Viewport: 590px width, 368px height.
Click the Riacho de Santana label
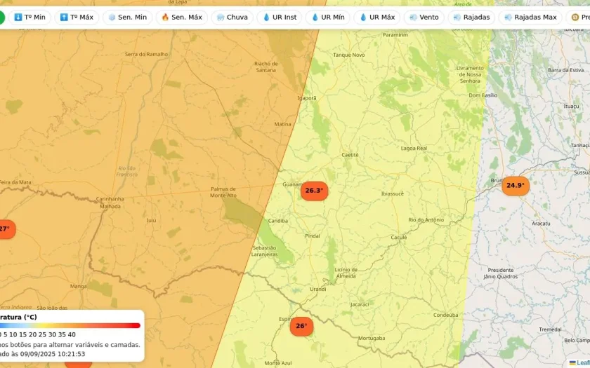265,67
